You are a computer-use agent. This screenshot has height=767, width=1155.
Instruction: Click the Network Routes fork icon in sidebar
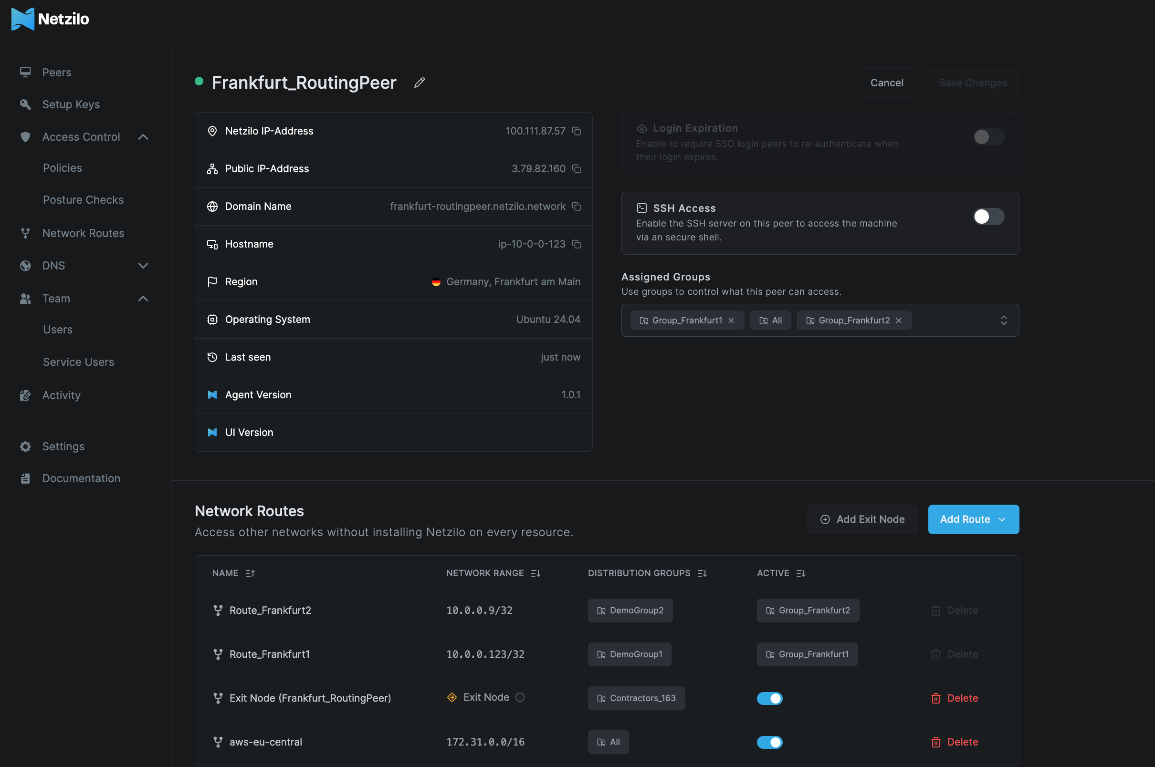pos(25,233)
